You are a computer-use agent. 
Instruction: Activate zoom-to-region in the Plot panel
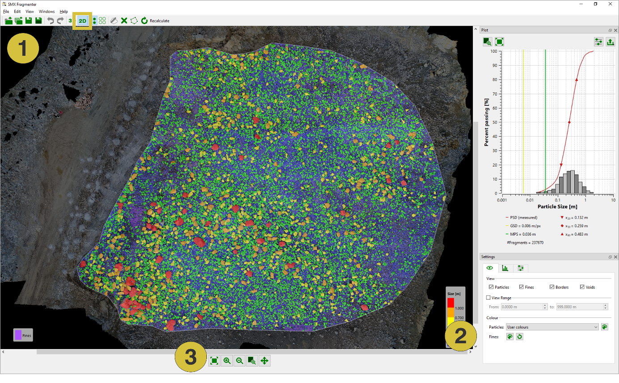point(488,42)
